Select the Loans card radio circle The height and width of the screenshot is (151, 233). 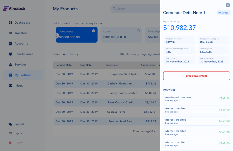[138, 30]
